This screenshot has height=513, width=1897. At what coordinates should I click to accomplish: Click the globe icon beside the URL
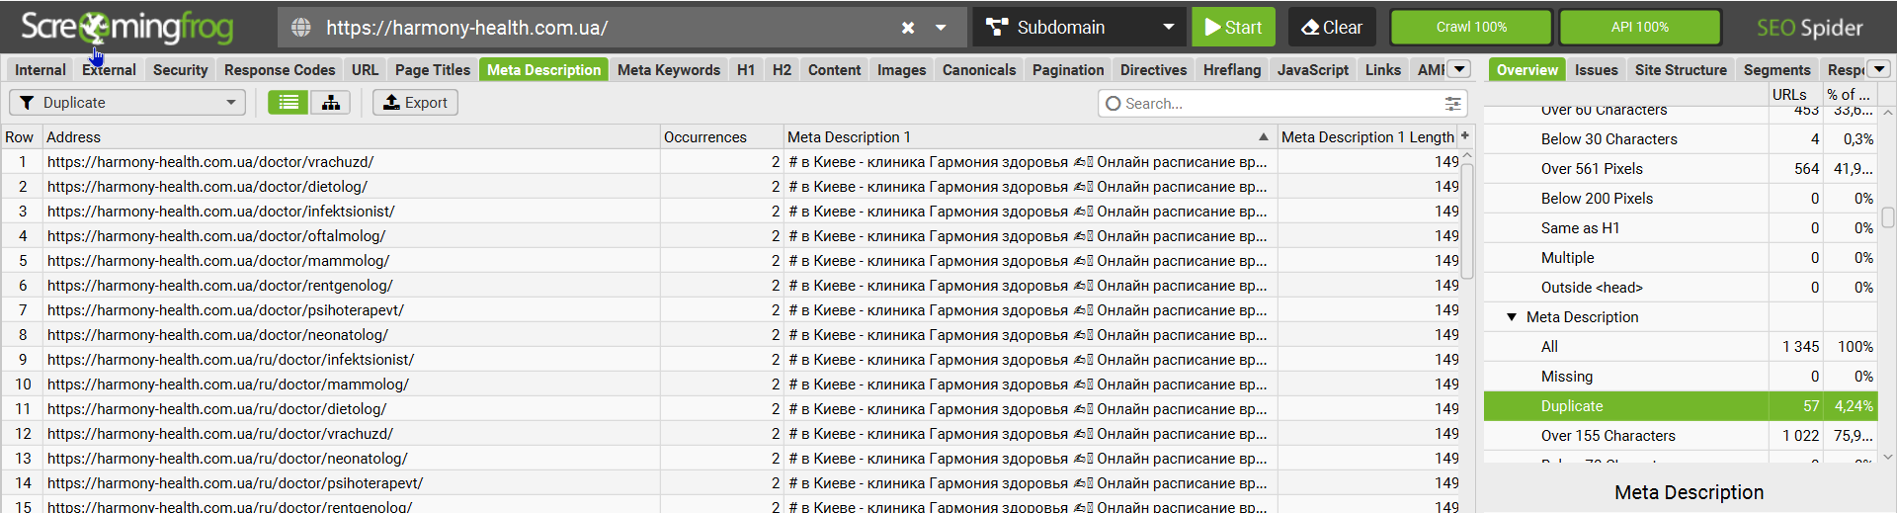[301, 28]
